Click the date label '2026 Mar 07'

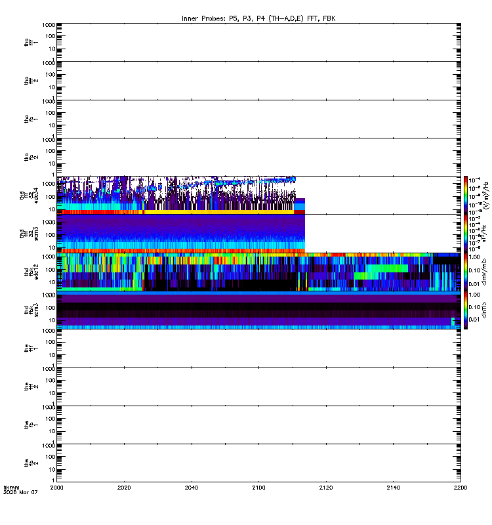pos(20,492)
